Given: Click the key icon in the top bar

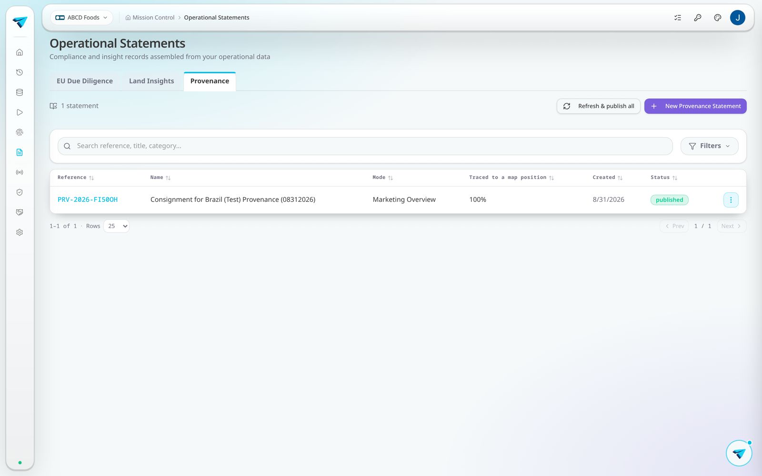Looking at the screenshot, I should coord(698,18).
